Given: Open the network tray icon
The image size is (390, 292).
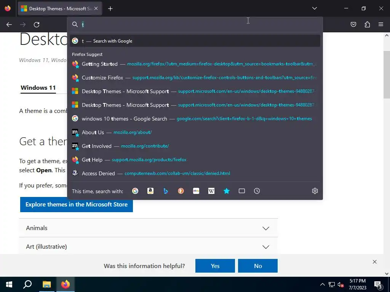Looking at the screenshot, I should click(x=332, y=284).
